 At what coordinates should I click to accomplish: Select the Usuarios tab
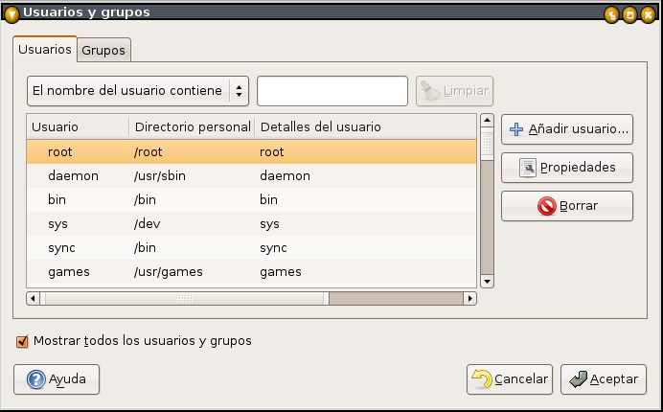tap(45, 49)
